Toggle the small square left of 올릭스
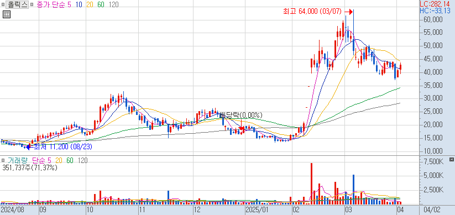The width and height of the screenshot is (455, 215). (3, 4)
